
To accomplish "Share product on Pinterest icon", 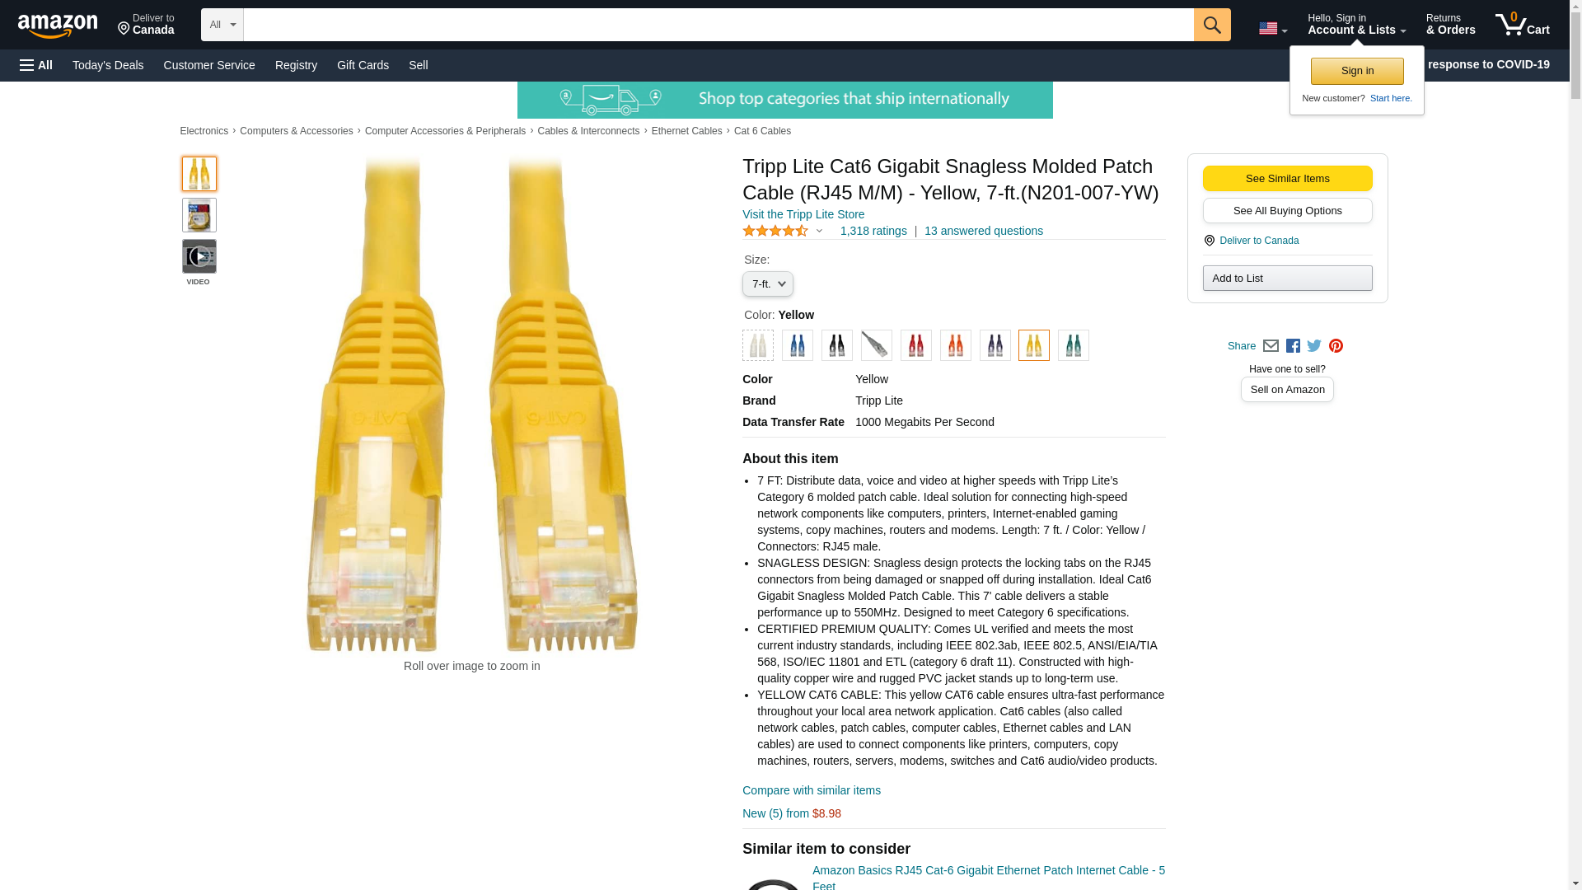I will 1336,346.
